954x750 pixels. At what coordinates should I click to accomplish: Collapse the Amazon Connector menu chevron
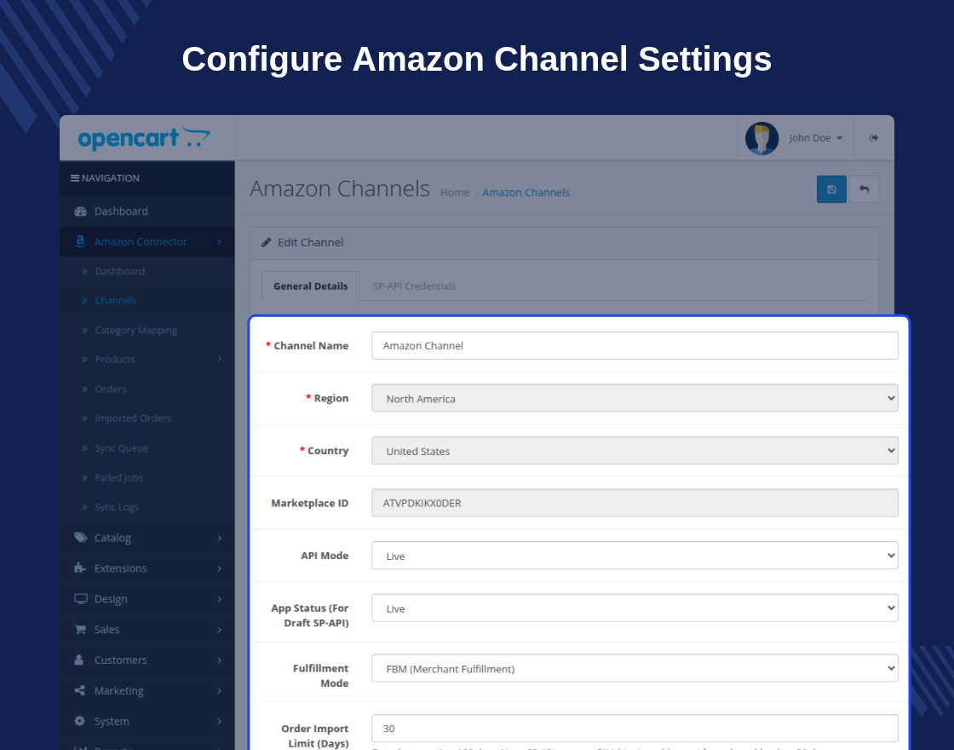point(219,242)
